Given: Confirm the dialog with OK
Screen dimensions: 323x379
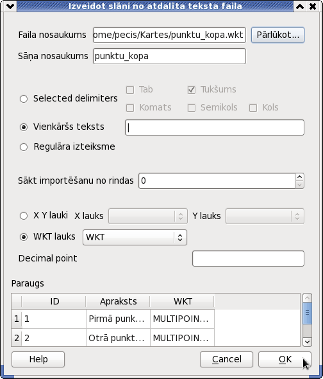Looking at the screenshot, I should pyautogui.click(x=285, y=360).
